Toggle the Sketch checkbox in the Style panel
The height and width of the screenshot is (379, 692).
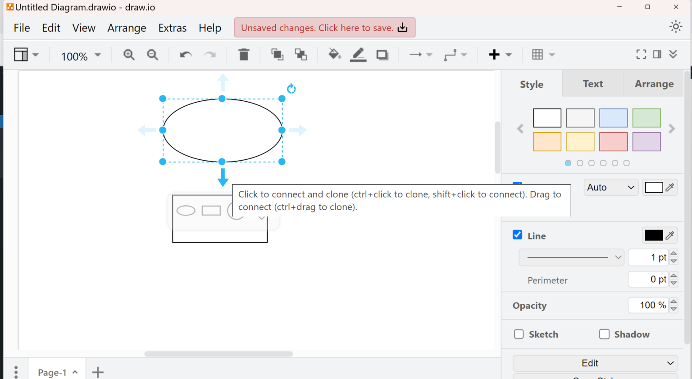tap(519, 334)
